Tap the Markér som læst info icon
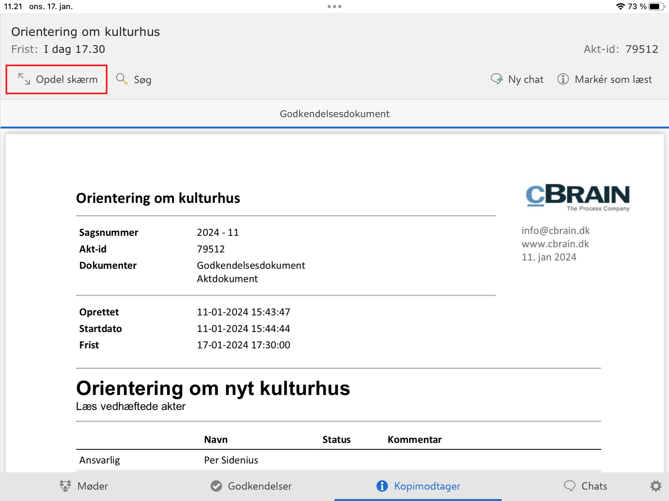 pyautogui.click(x=563, y=79)
